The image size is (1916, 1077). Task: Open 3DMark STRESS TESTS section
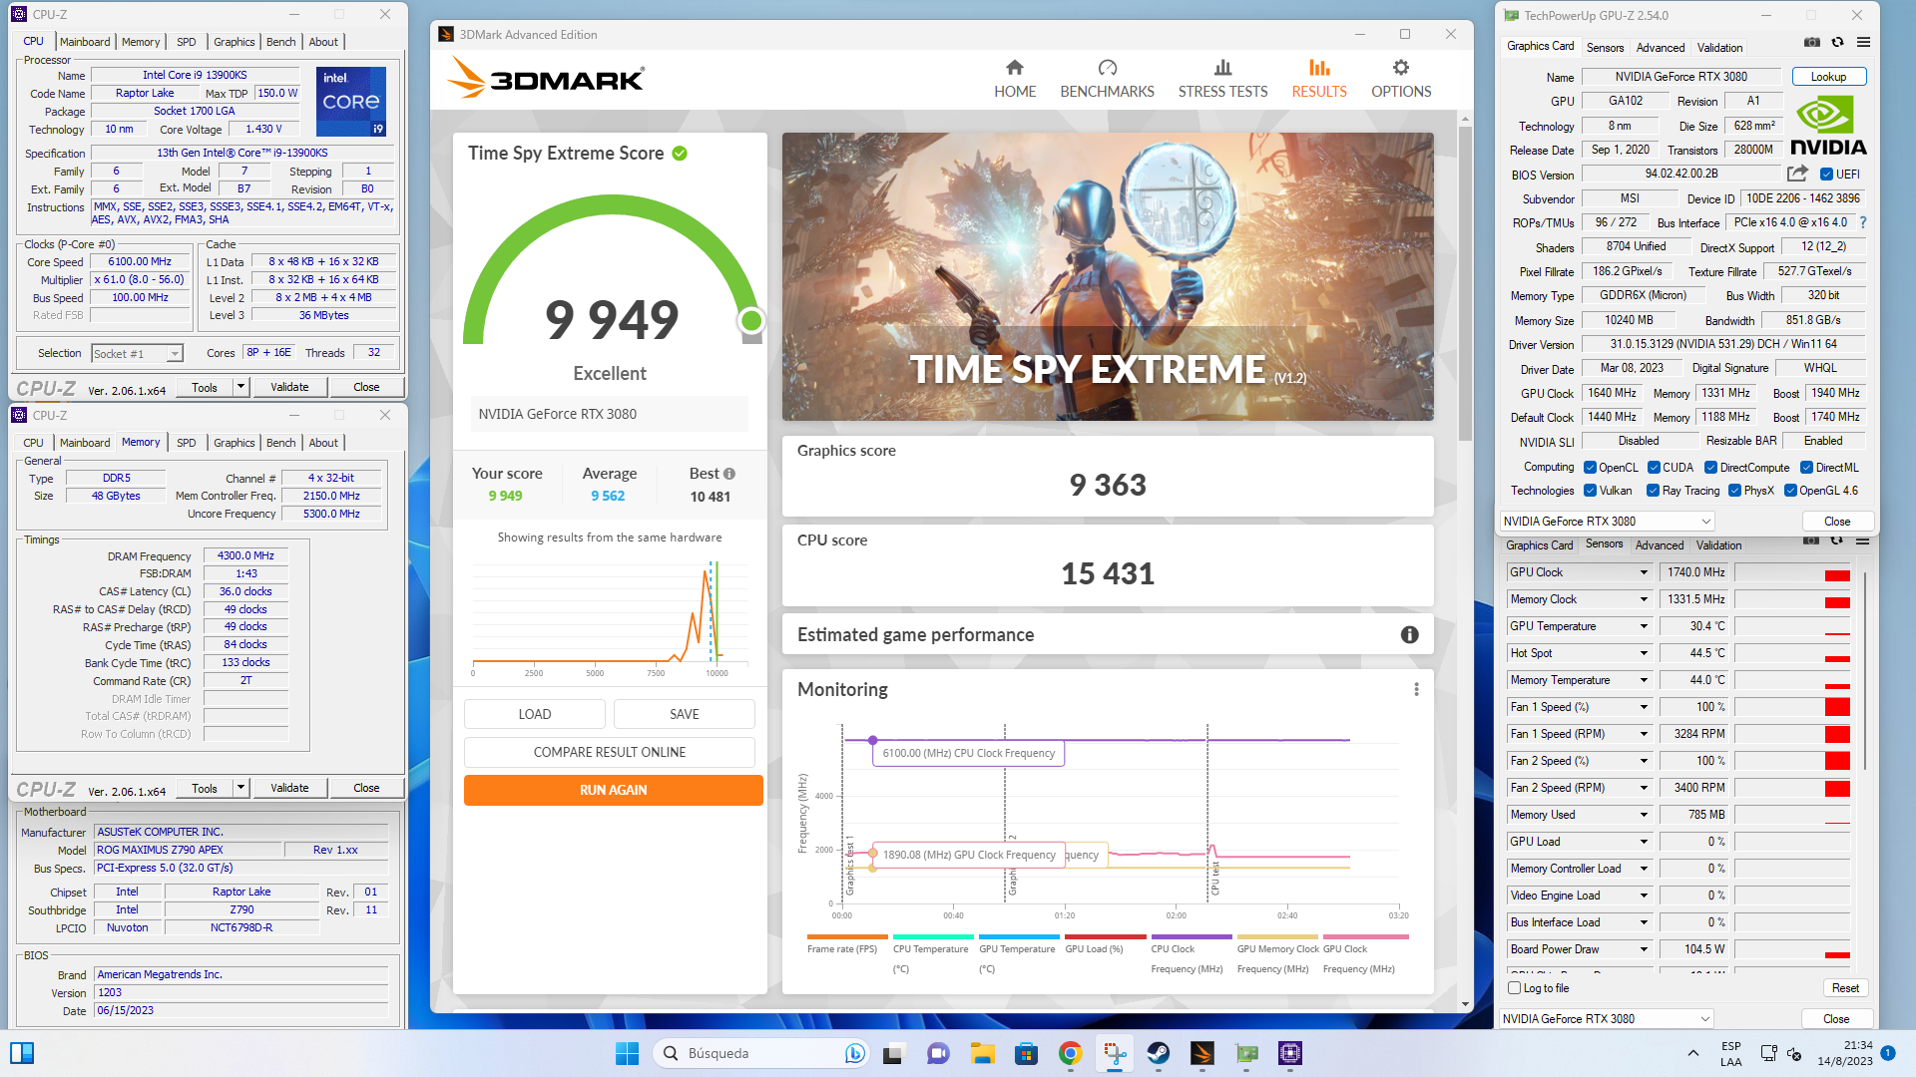coord(1222,80)
